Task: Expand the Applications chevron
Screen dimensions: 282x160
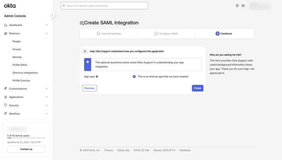Action: pyautogui.click(x=47, y=97)
